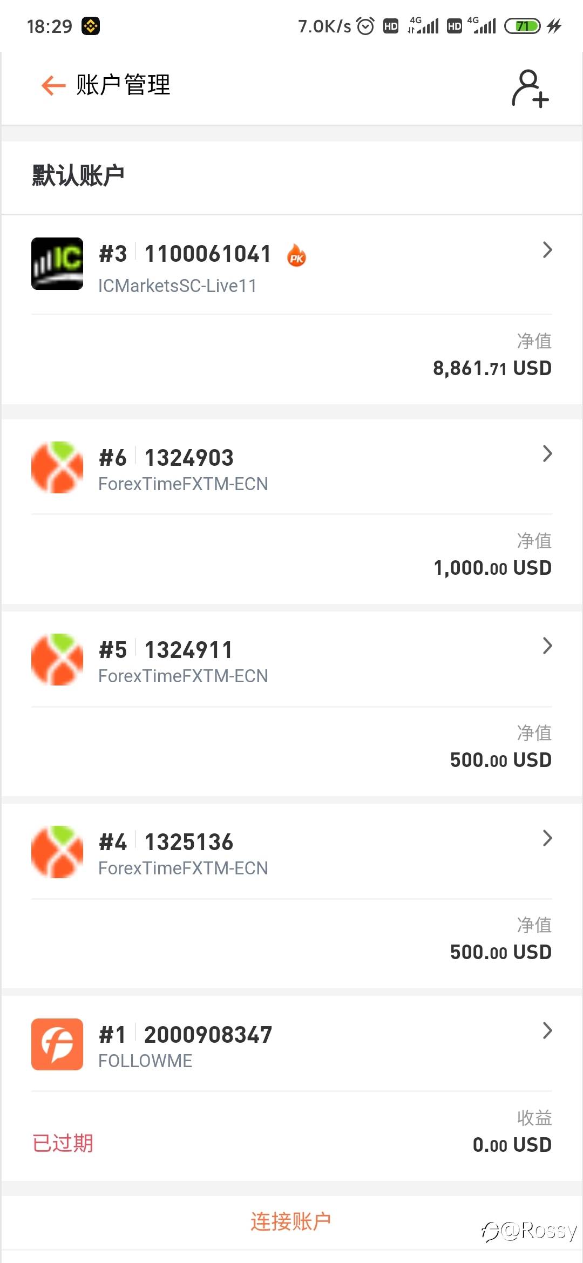Tap the PK flame badge
Screen dimensions: 583x1263
(x=296, y=255)
